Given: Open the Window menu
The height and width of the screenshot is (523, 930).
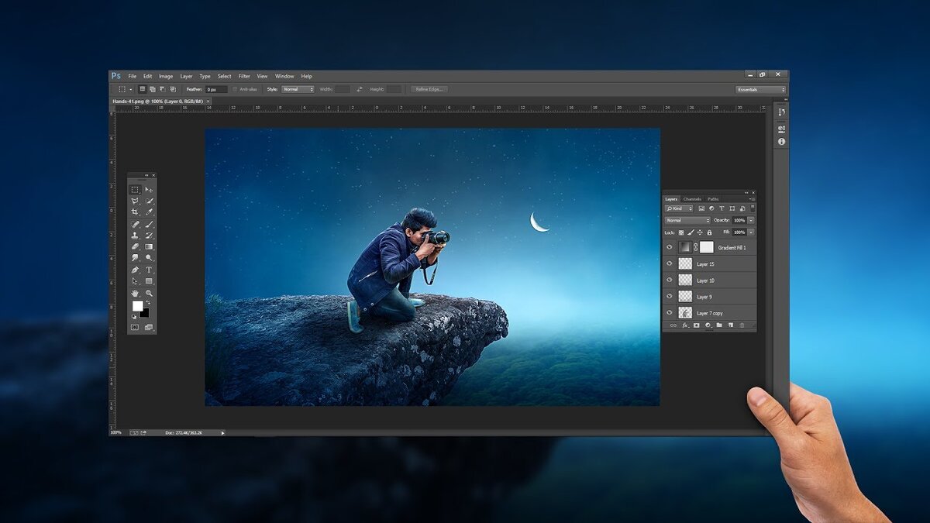Looking at the screenshot, I should [x=284, y=76].
